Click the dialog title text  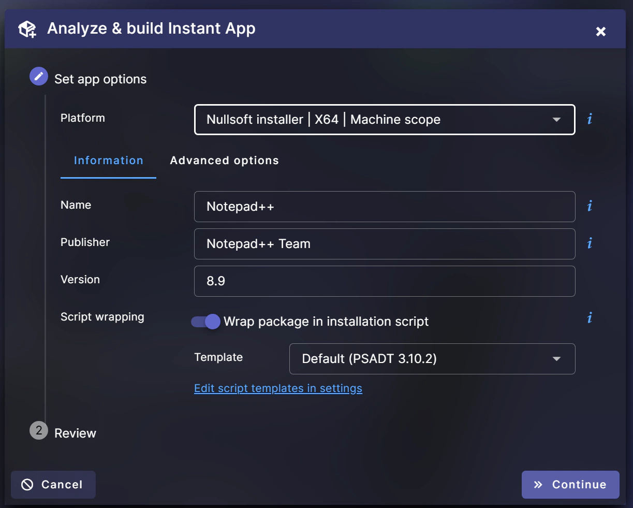pos(151,29)
